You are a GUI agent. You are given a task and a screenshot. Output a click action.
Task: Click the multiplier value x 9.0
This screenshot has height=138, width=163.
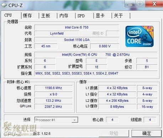[x=53, y=94]
